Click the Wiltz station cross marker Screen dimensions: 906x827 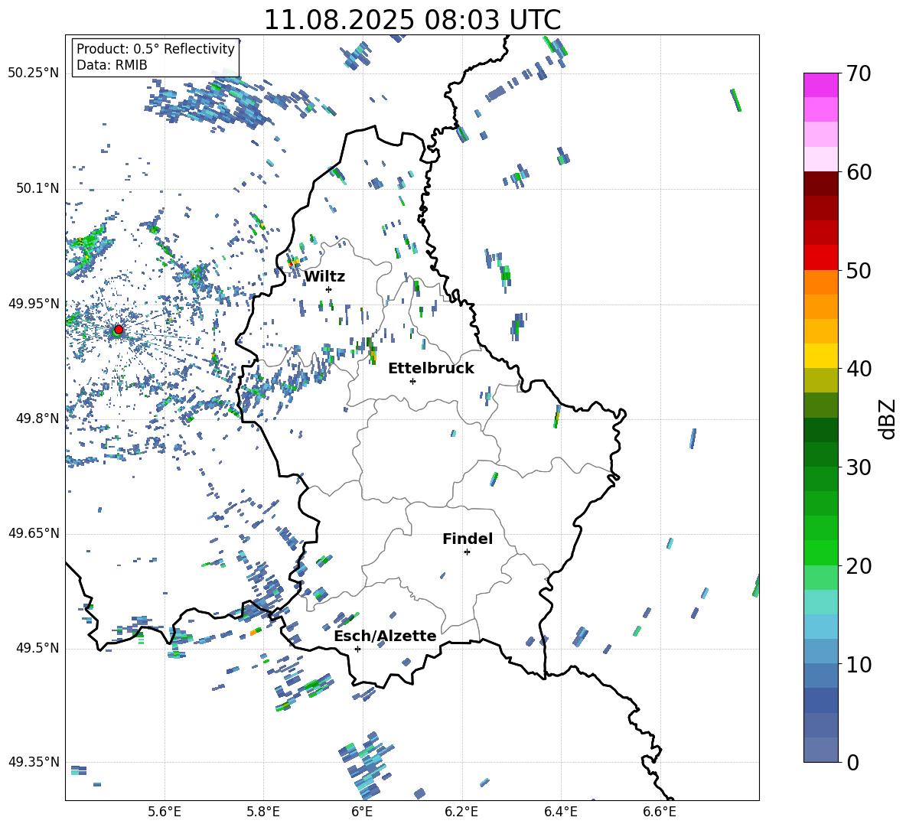tap(329, 289)
